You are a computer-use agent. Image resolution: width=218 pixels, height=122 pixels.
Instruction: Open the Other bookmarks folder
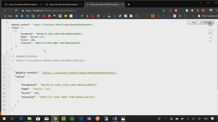pyautogui.click(x=208, y=16)
